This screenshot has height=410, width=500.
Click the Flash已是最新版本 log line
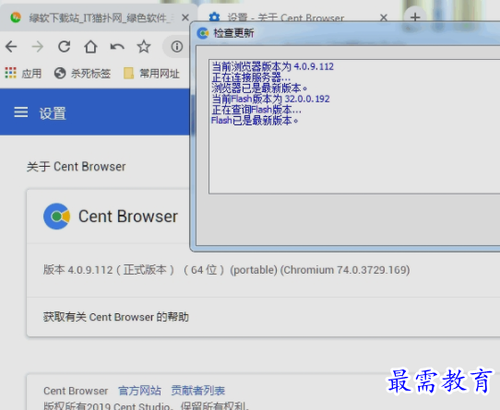[x=255, y=121]
